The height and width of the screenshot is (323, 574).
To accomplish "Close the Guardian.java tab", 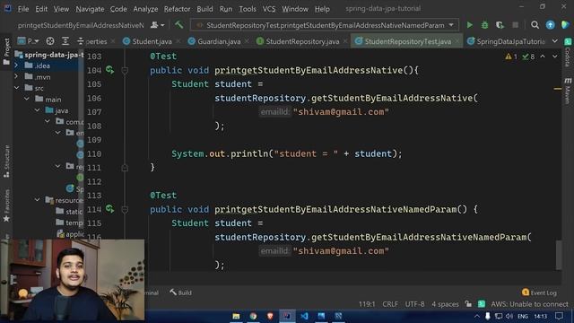I will click(x=247, y=41).
